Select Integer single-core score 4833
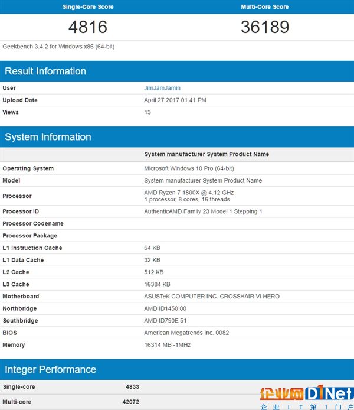 click(x=132, y=387)
